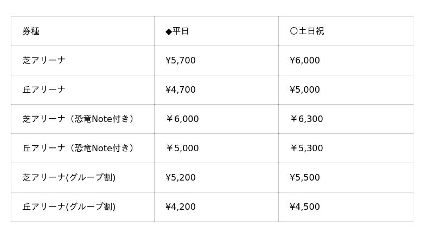The height and width of the screenshot is (238, 434).
Task: Click the ¥5,000 holiday price for 丘アリーナ
Action: tap(305, 90)
